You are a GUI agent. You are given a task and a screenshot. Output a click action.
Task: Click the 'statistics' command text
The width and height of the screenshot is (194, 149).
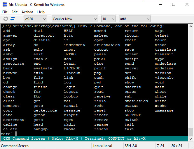pos(136,101)
